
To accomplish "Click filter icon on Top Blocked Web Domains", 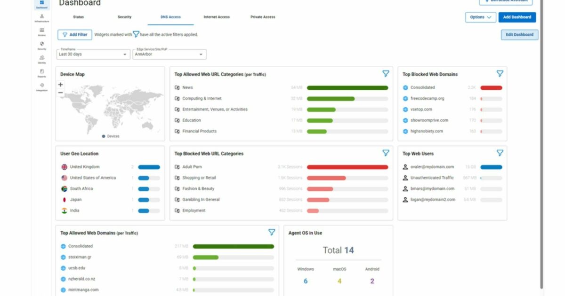I will point(500,74).
